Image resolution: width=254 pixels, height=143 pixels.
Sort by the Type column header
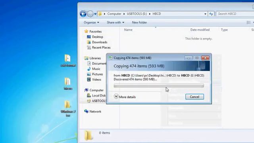pyautogui.click(x=224, y=30)
